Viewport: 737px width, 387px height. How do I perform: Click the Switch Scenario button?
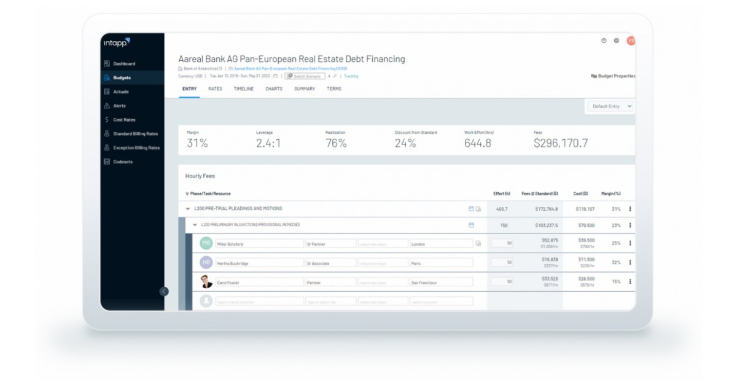tap(305, 76)
